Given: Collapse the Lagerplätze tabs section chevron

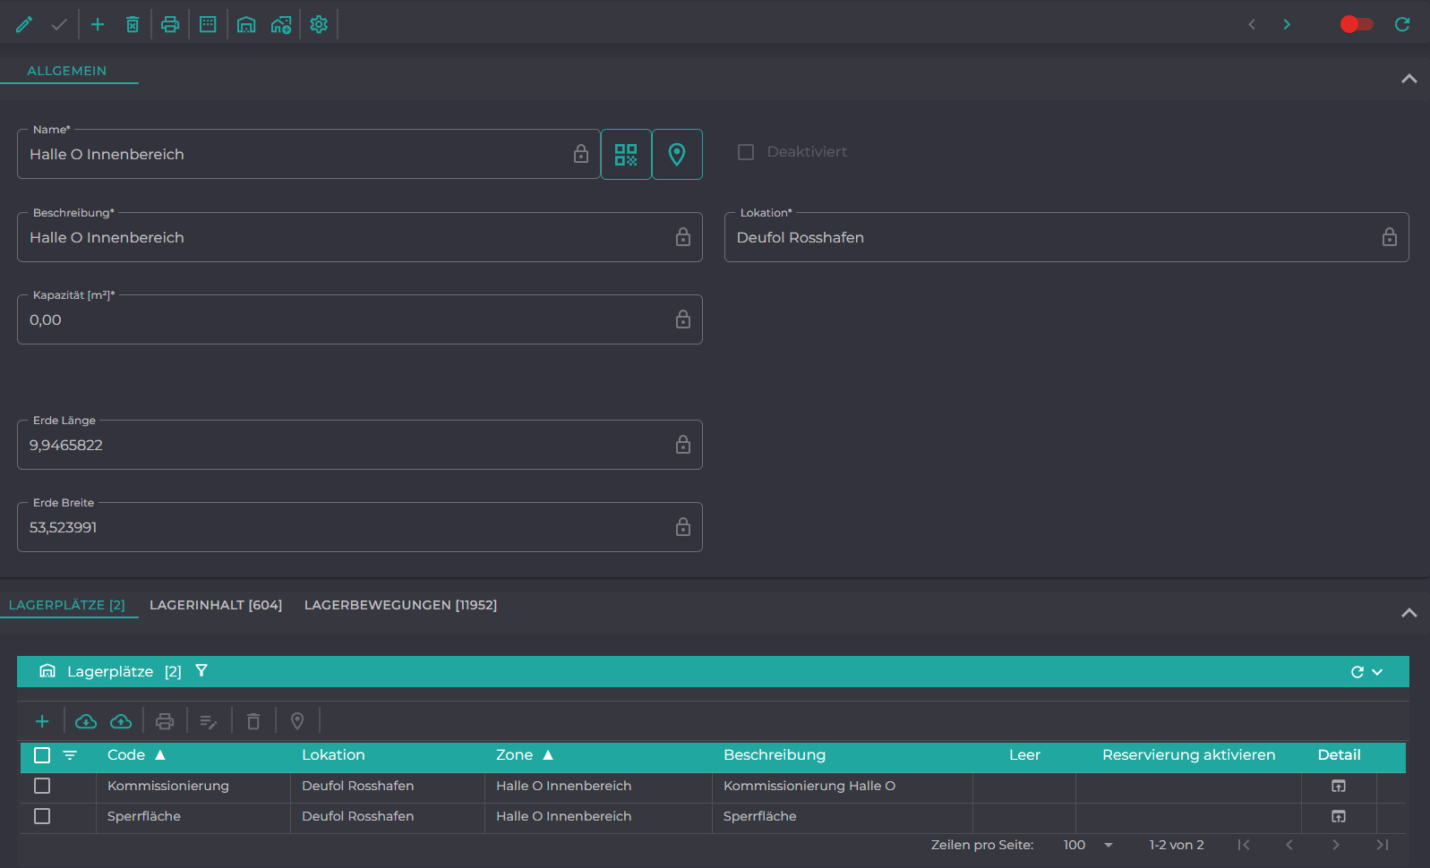Looking at the screenshot, I should (x=1409, y=613).
